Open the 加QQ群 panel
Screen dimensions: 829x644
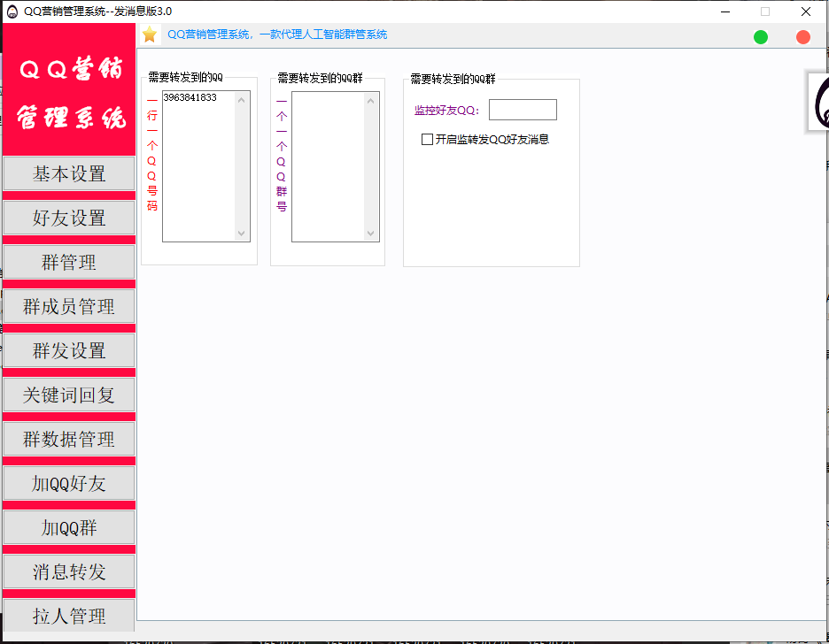(x=69, y=528)
